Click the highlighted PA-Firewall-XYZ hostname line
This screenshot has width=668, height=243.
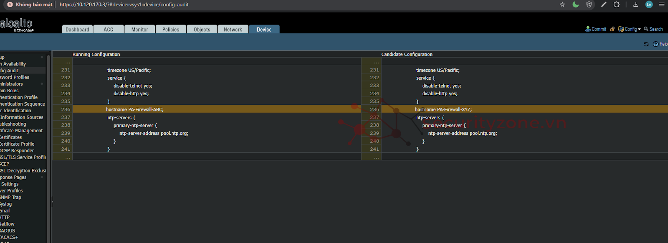(x=443, y=109)
